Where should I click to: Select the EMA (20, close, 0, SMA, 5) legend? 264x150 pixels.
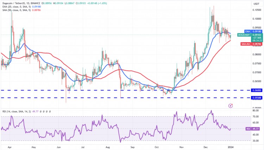17,7
